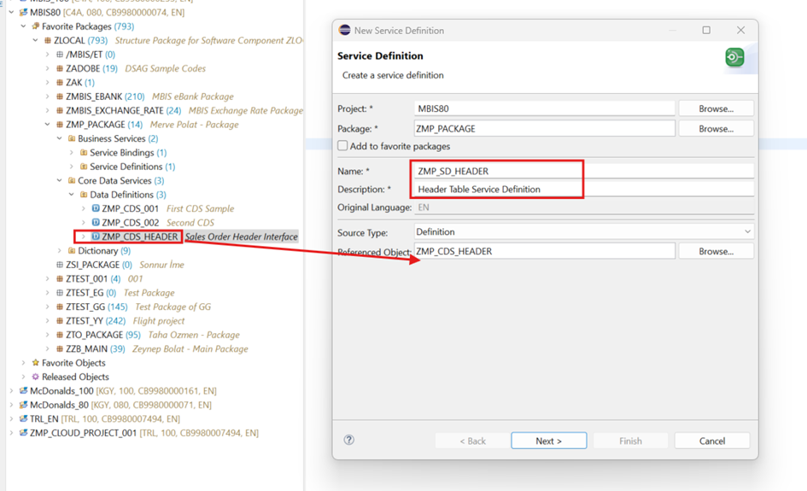Click the ZMP_PACKAGE package icon
The height and width of the screenshot is (491, 807).
(x=59, y=125)
